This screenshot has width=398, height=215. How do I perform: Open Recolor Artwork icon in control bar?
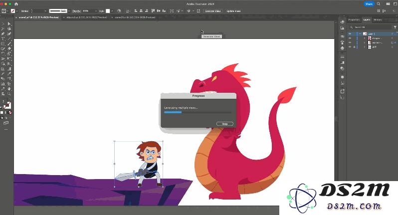pos(119,11)
